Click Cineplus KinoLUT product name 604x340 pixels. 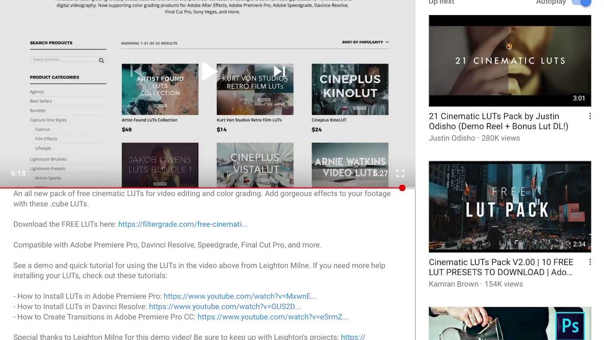point(329,120)
